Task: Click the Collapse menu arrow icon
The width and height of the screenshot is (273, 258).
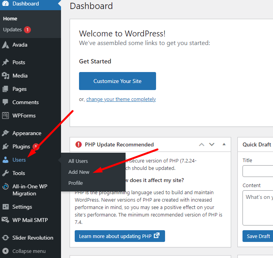Action: tap(5, 251)
